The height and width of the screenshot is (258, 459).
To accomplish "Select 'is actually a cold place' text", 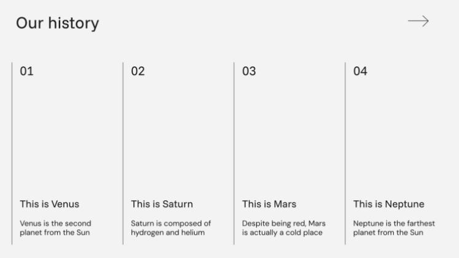I will click(282, 233).
